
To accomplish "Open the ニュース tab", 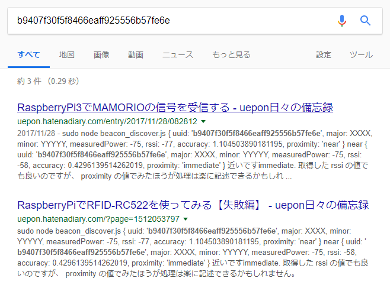I will point(178,55).
